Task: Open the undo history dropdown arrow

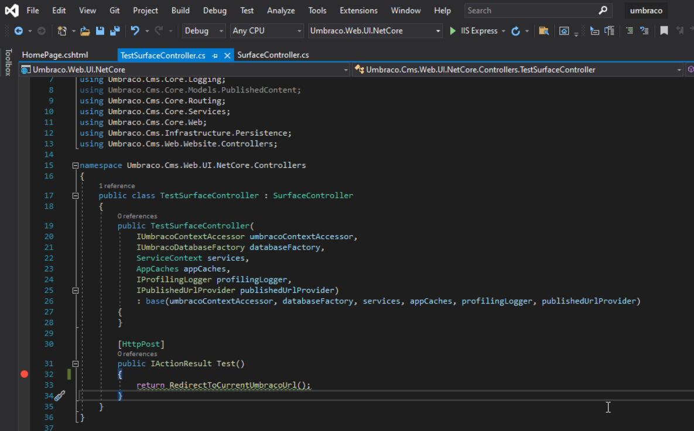Action: point(147,31)
